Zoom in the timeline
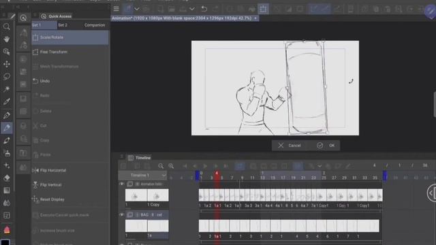436x245 pixels. point(171,166)
